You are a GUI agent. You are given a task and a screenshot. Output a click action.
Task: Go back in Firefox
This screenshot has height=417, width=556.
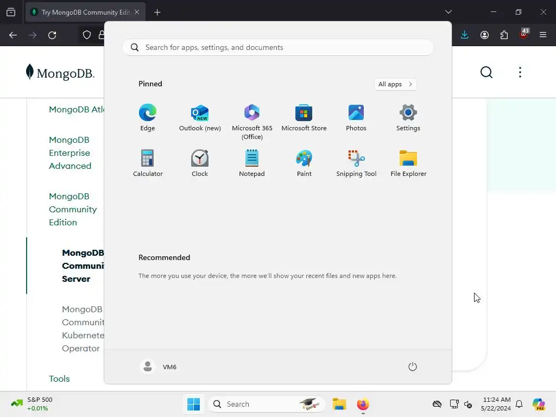(13, 35)
